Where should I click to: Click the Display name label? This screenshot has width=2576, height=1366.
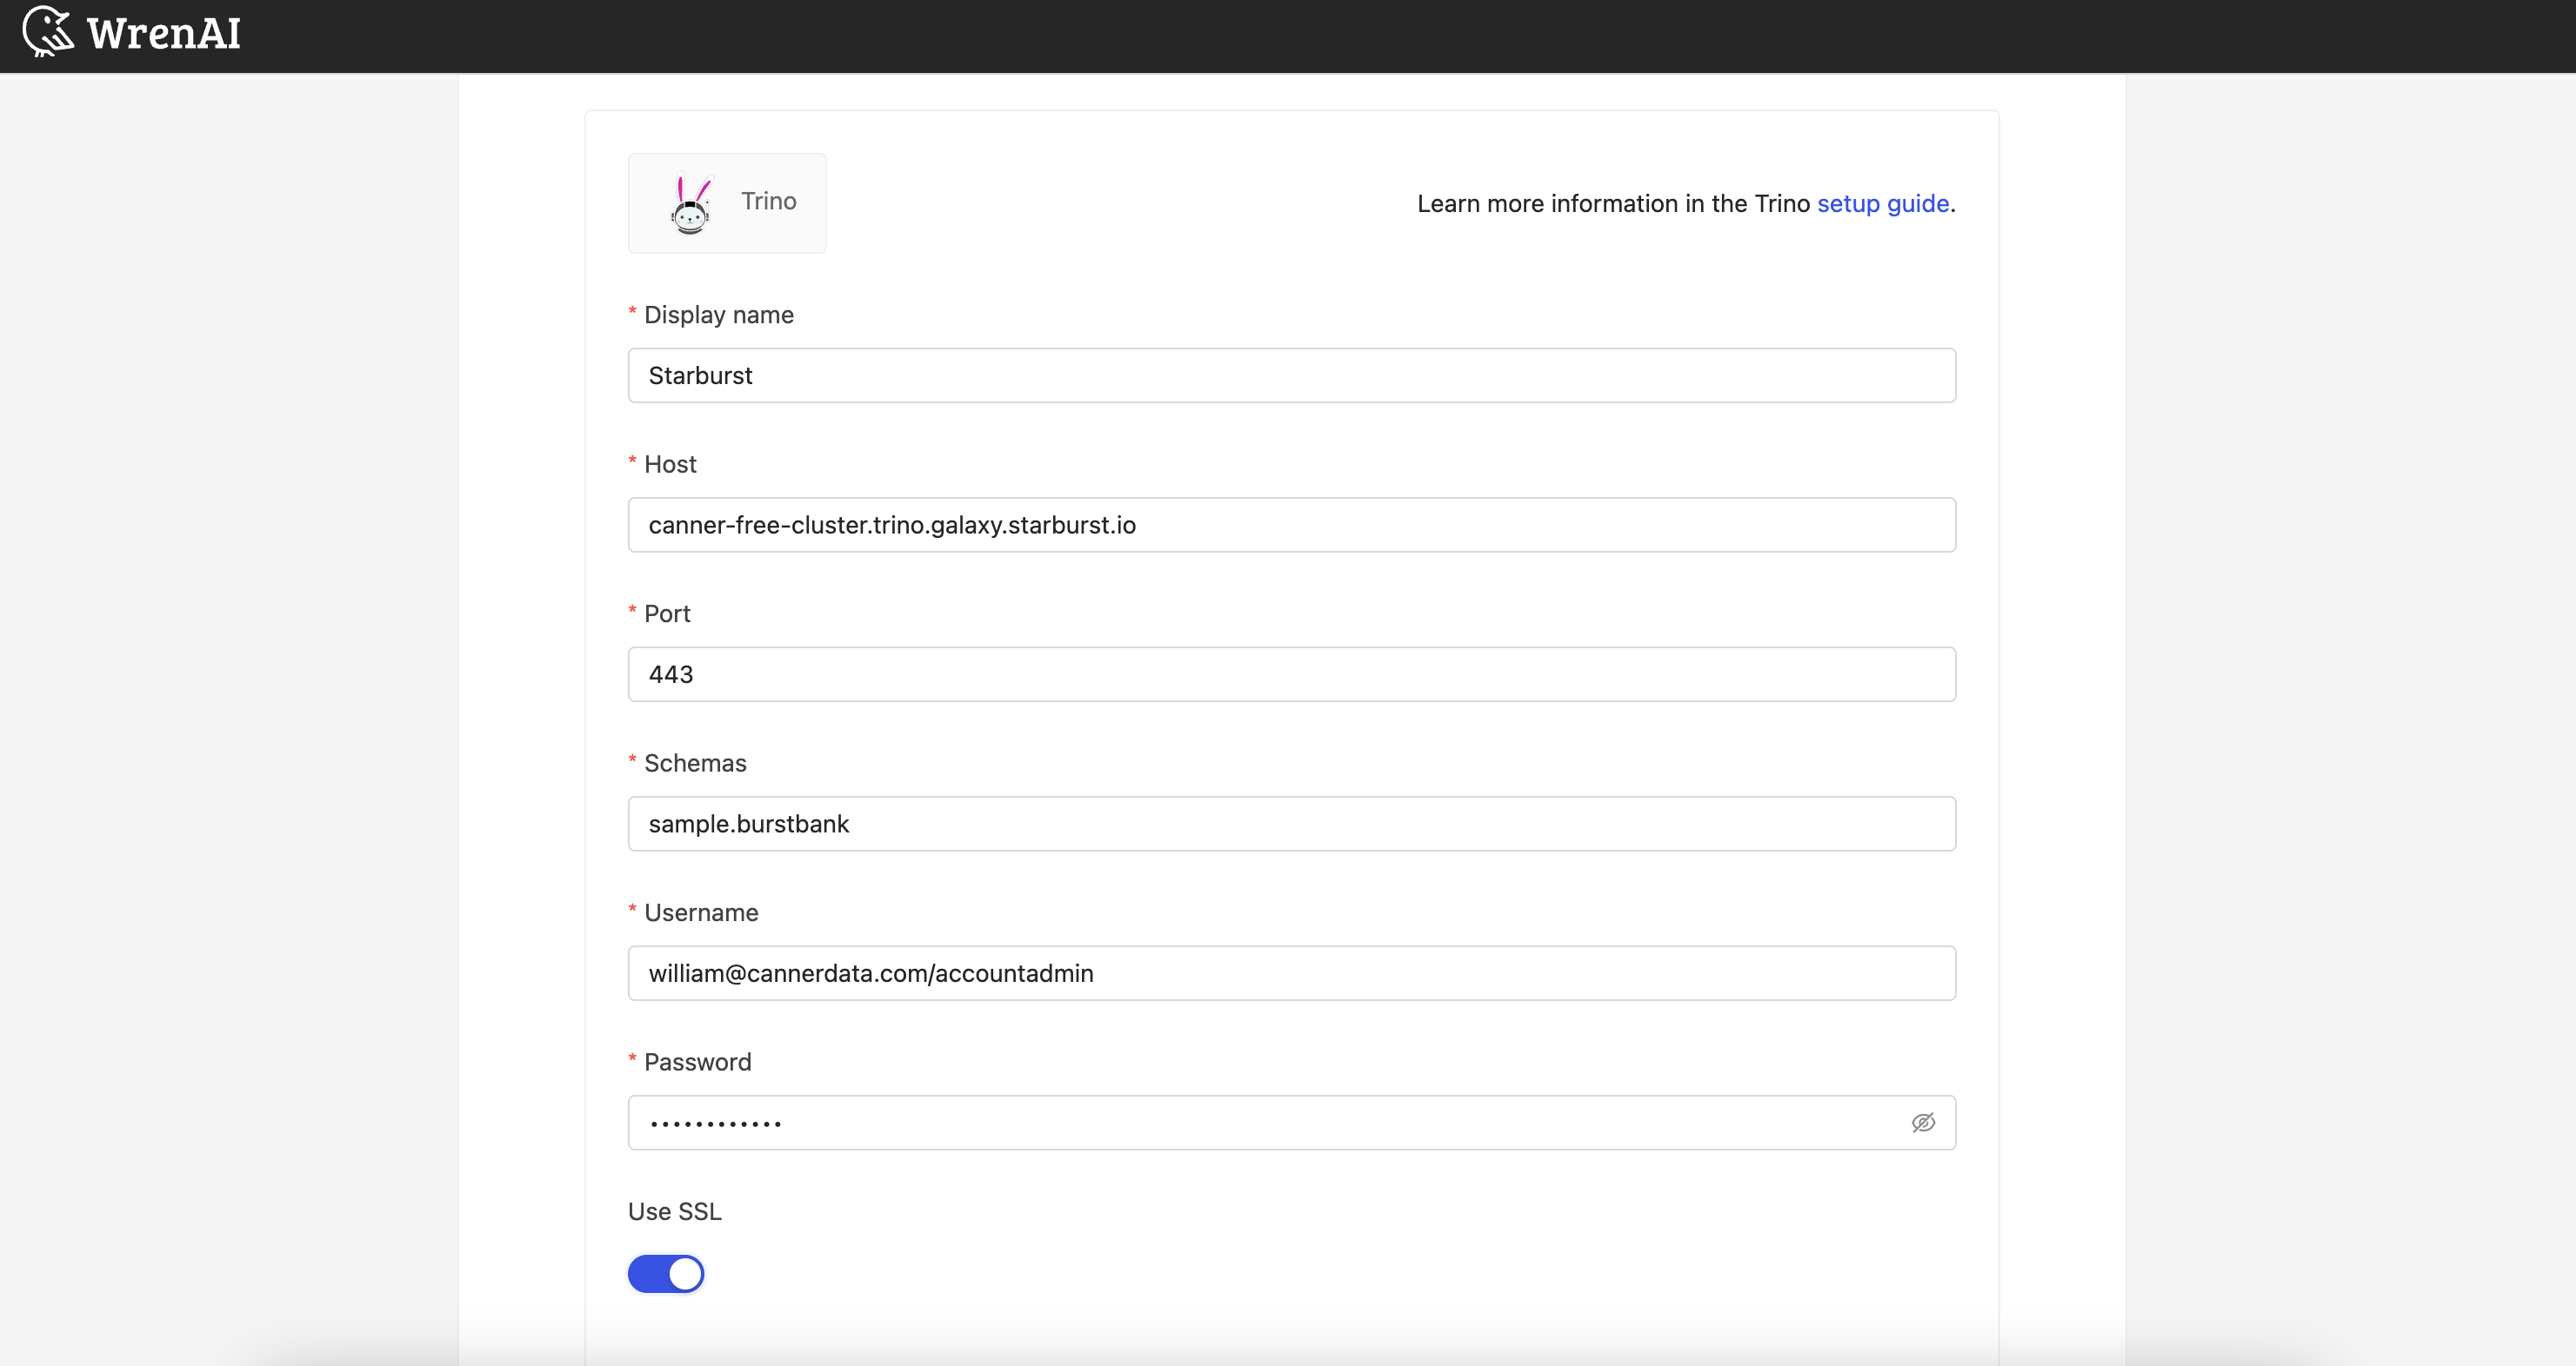(718, 315)
